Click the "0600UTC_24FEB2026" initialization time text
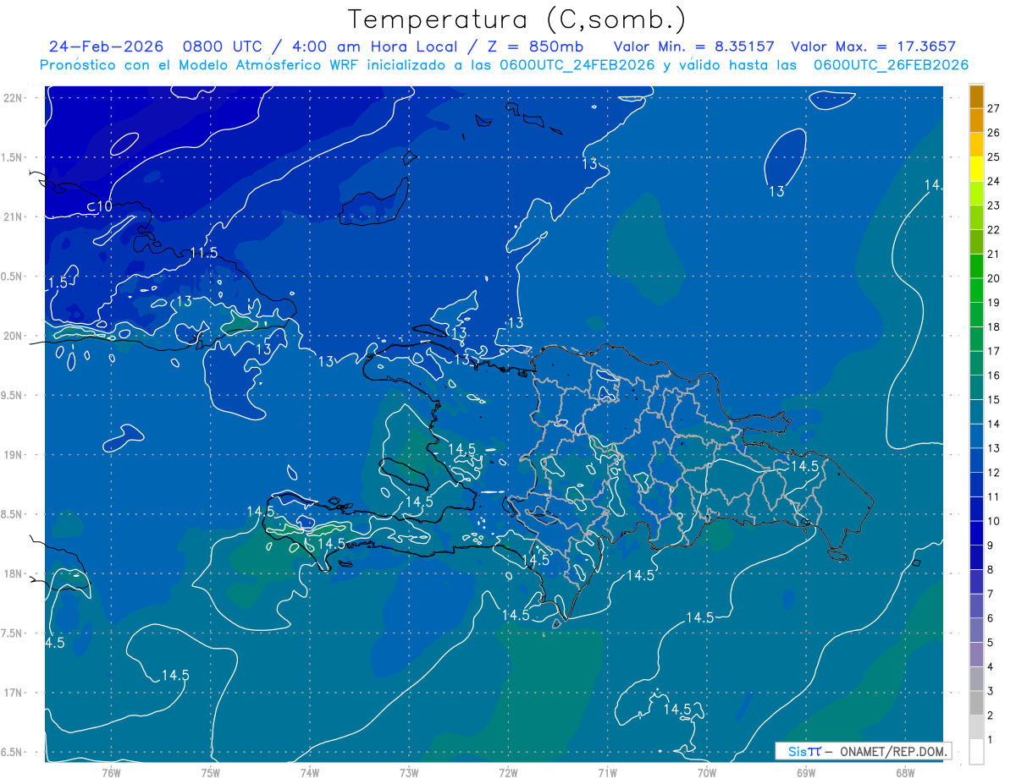Viewport: 1016px width, 784px height. pos(577,65)
